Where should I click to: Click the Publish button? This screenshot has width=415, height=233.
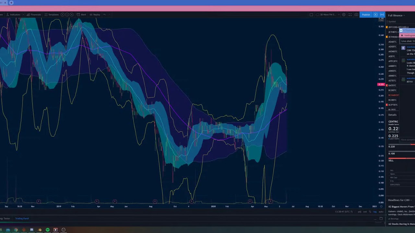366,15
